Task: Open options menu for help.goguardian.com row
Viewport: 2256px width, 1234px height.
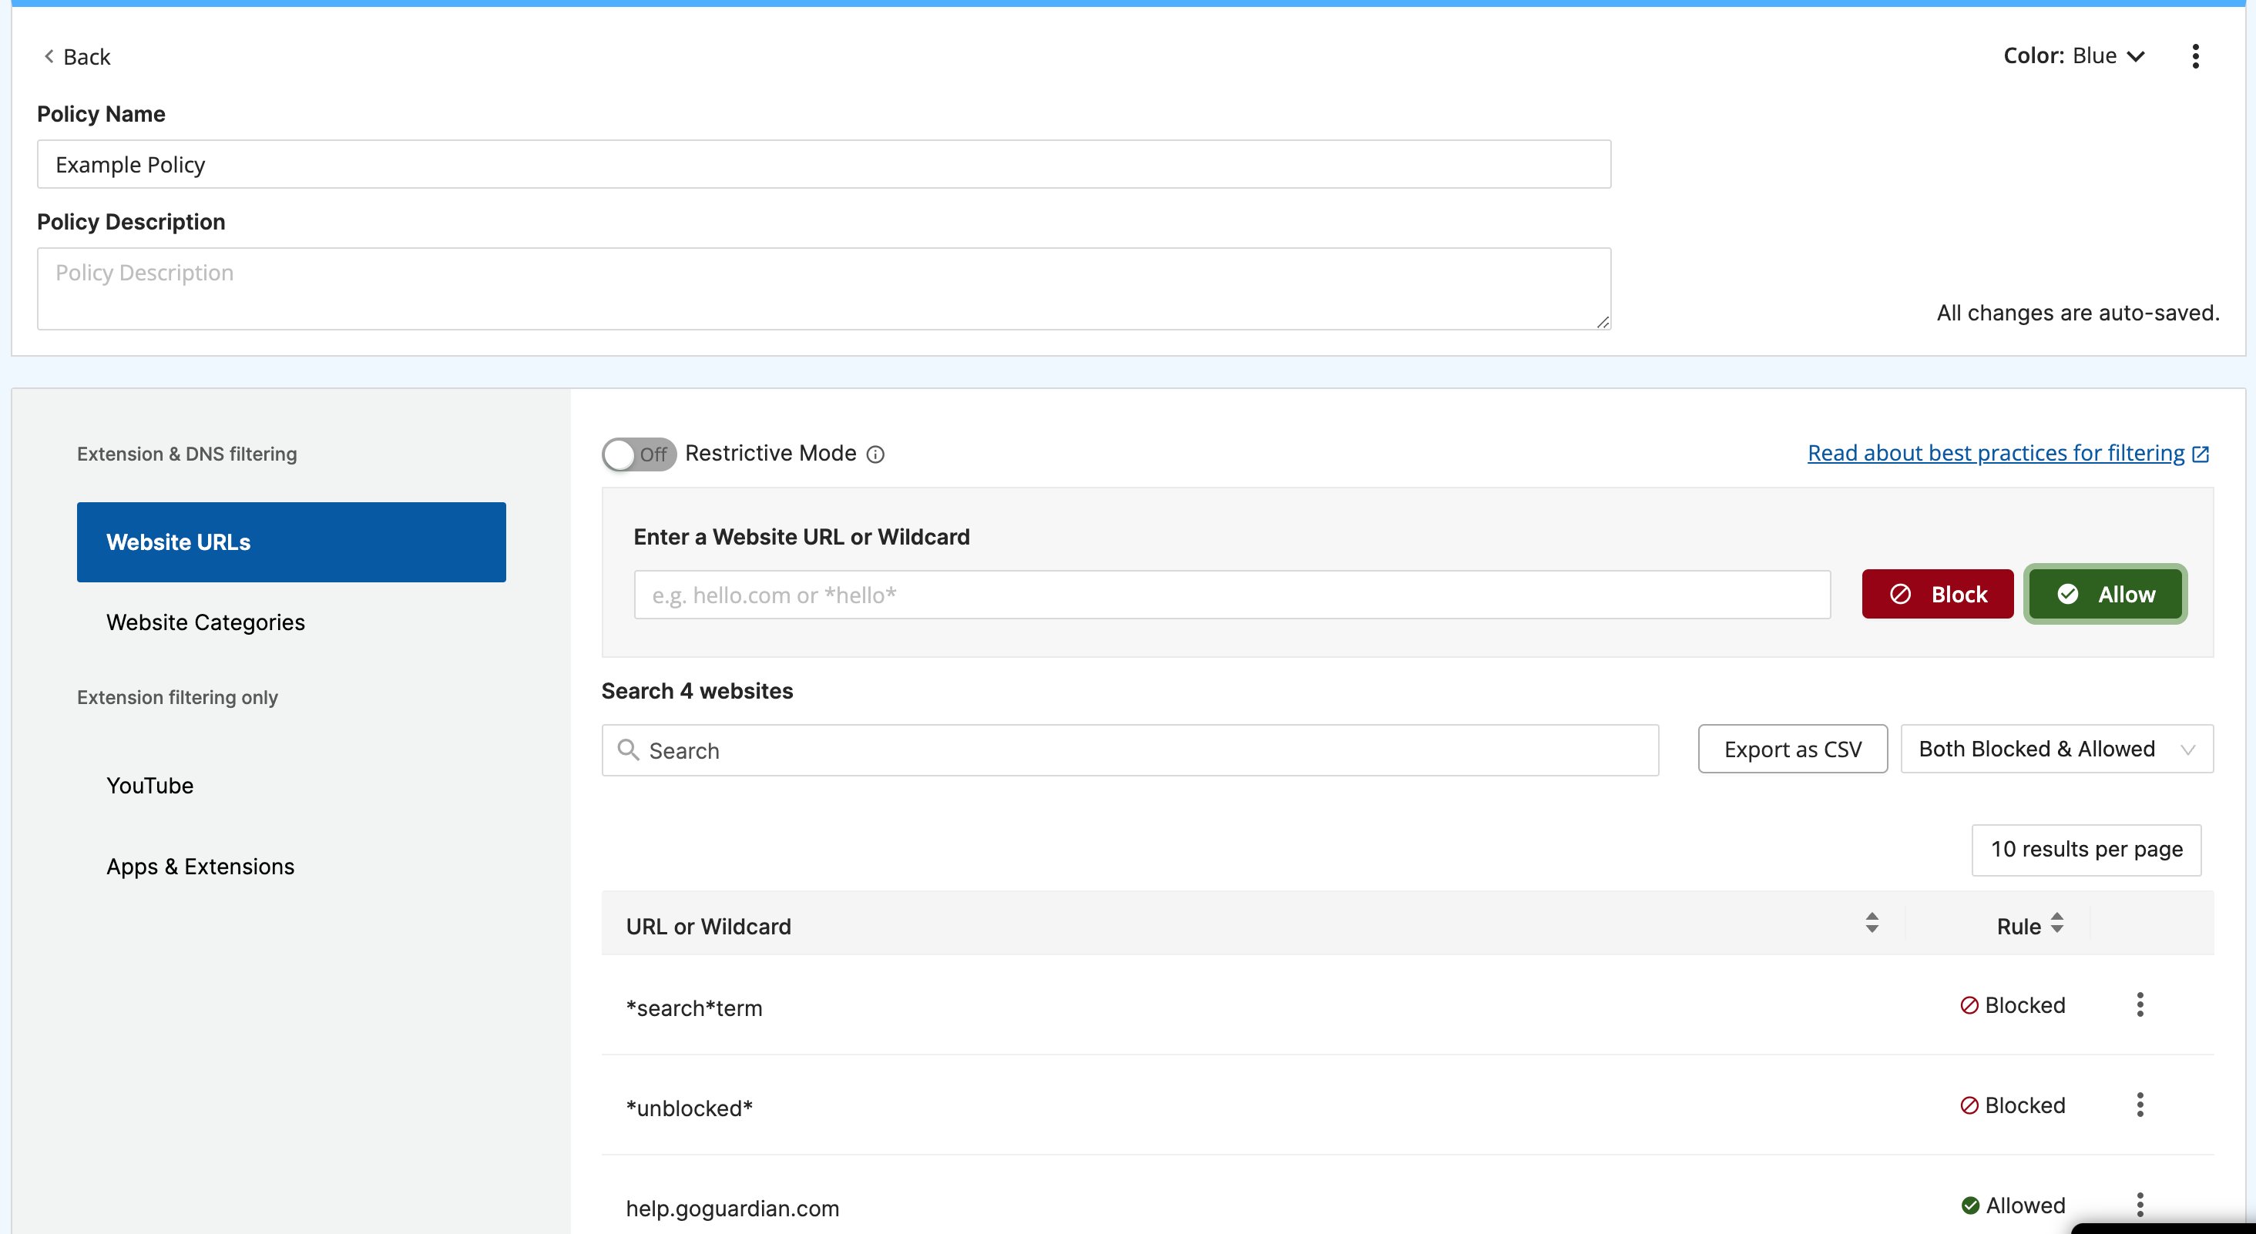Action: point(2140,1205)
